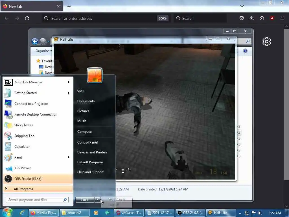Click the Start orb button
Screen dimensions: 289x217
(x=7, y=212)
